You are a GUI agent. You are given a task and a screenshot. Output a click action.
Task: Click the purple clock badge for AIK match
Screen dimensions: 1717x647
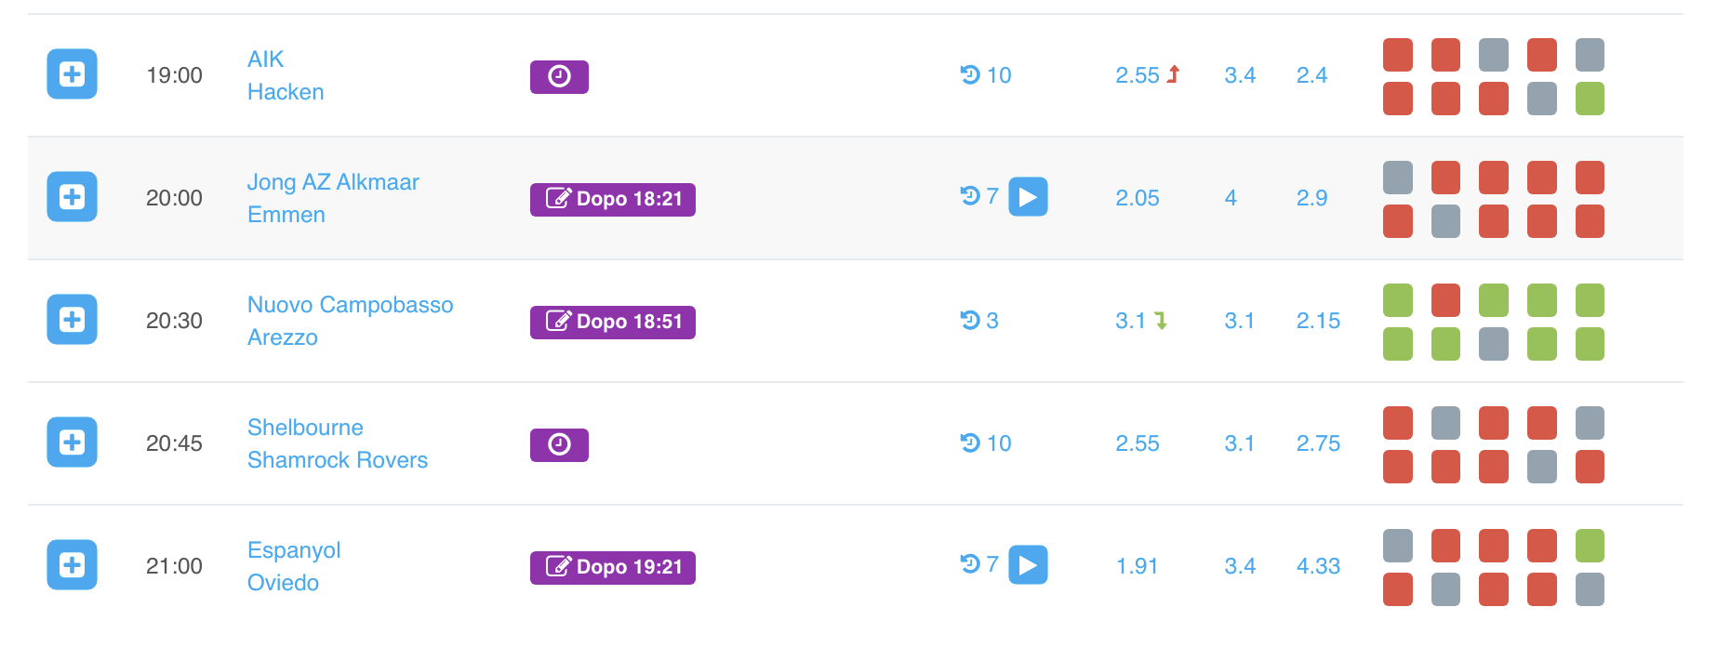559,76
